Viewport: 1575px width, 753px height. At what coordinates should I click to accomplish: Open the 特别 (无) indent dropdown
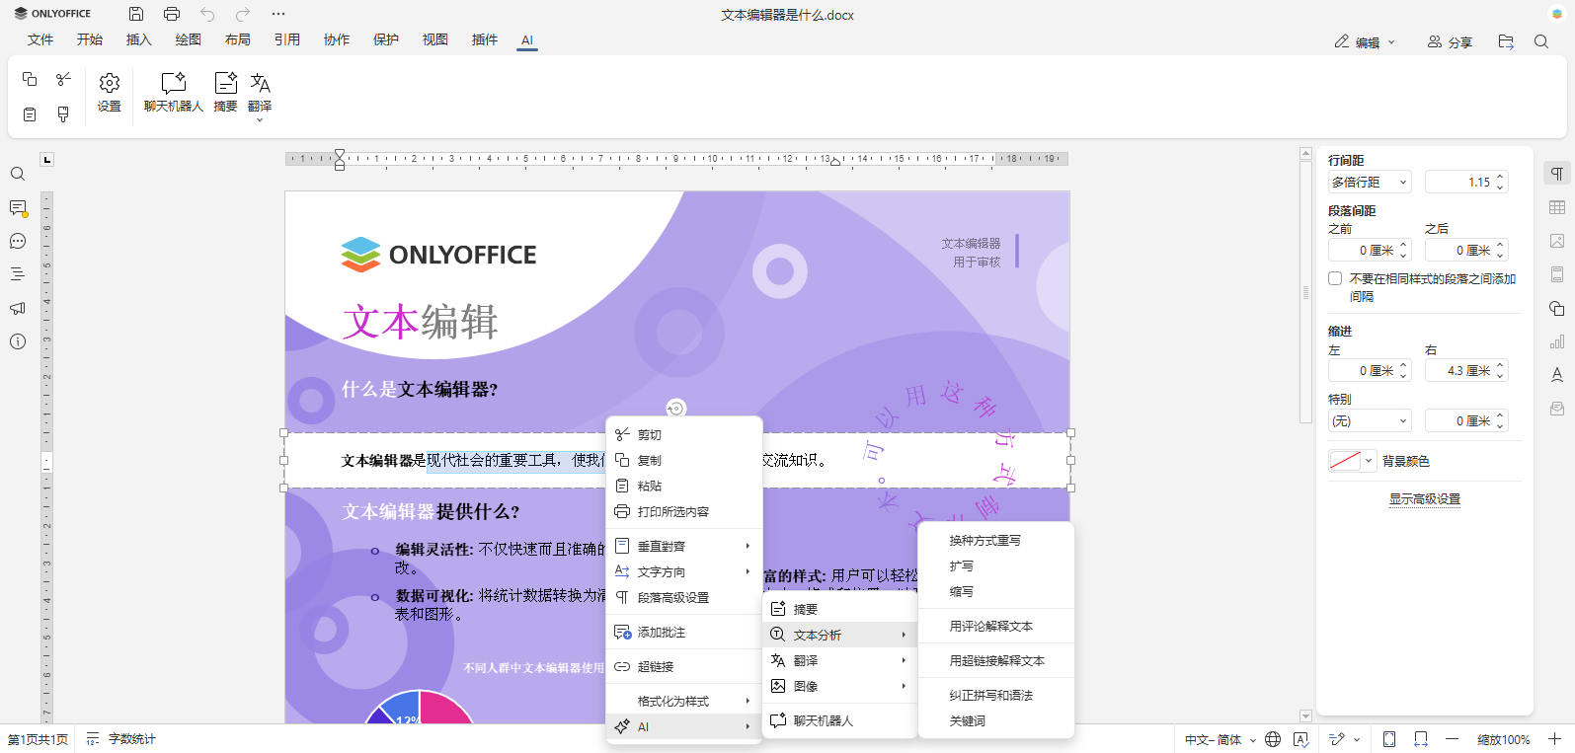pos(1370,420)
